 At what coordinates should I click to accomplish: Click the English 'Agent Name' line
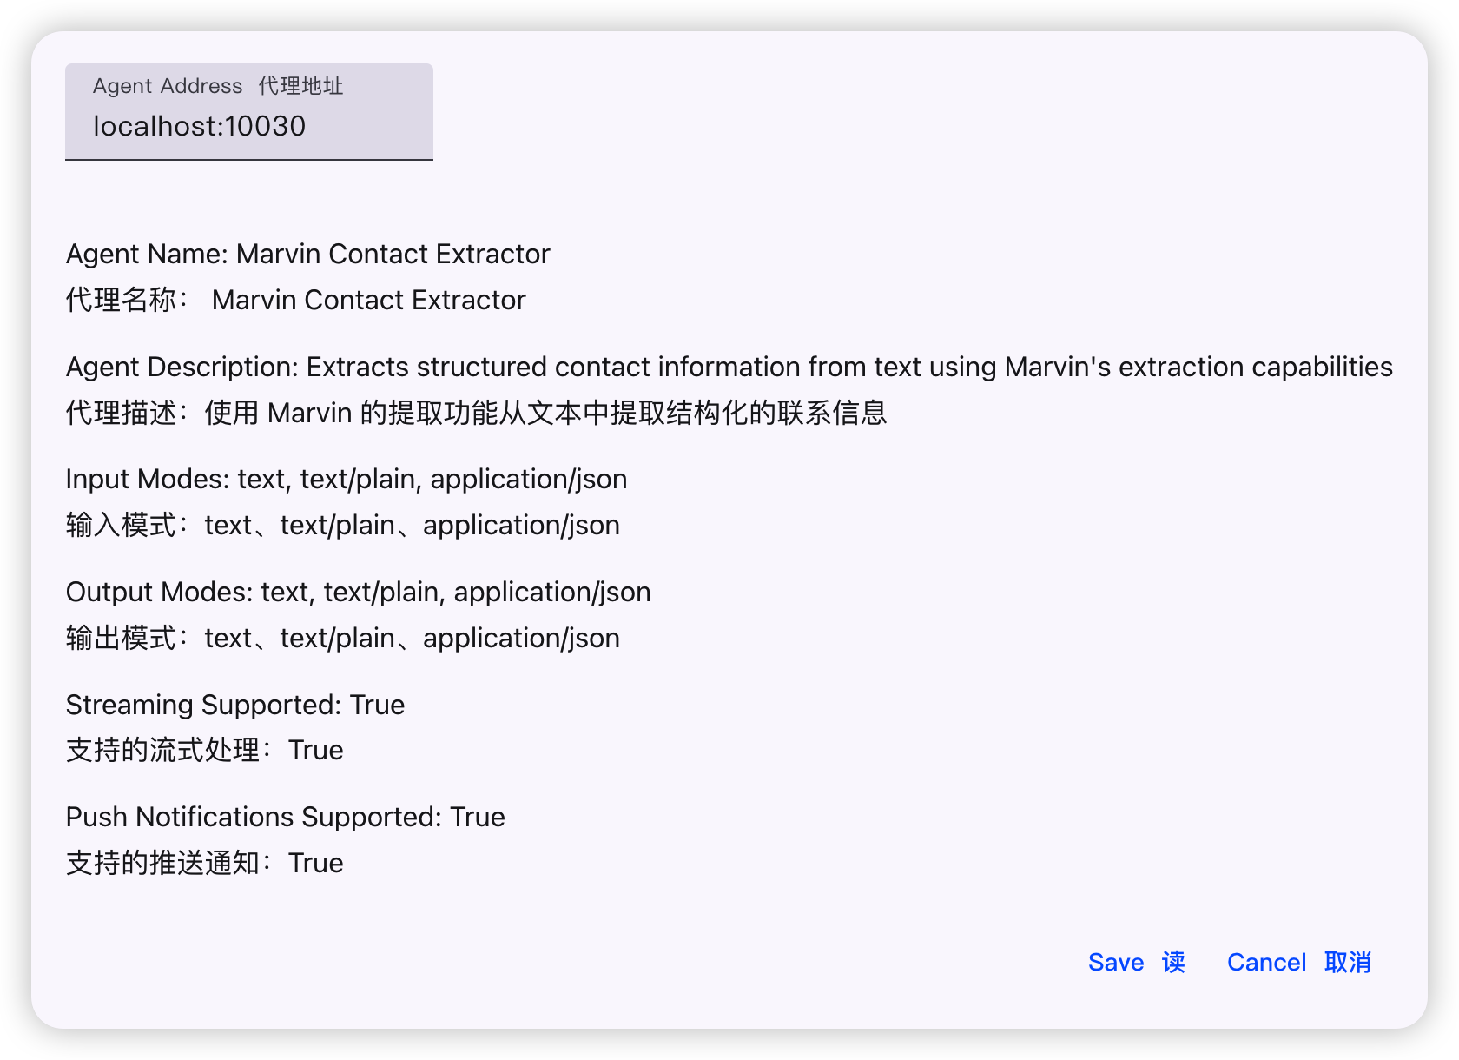307,254
